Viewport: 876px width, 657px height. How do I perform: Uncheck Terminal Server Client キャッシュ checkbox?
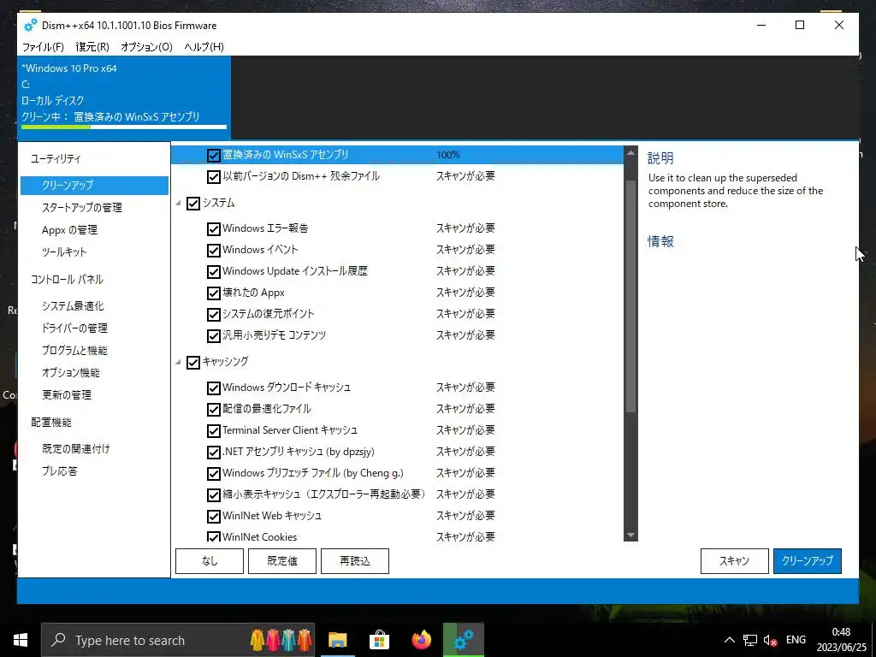tap(213, 431)
